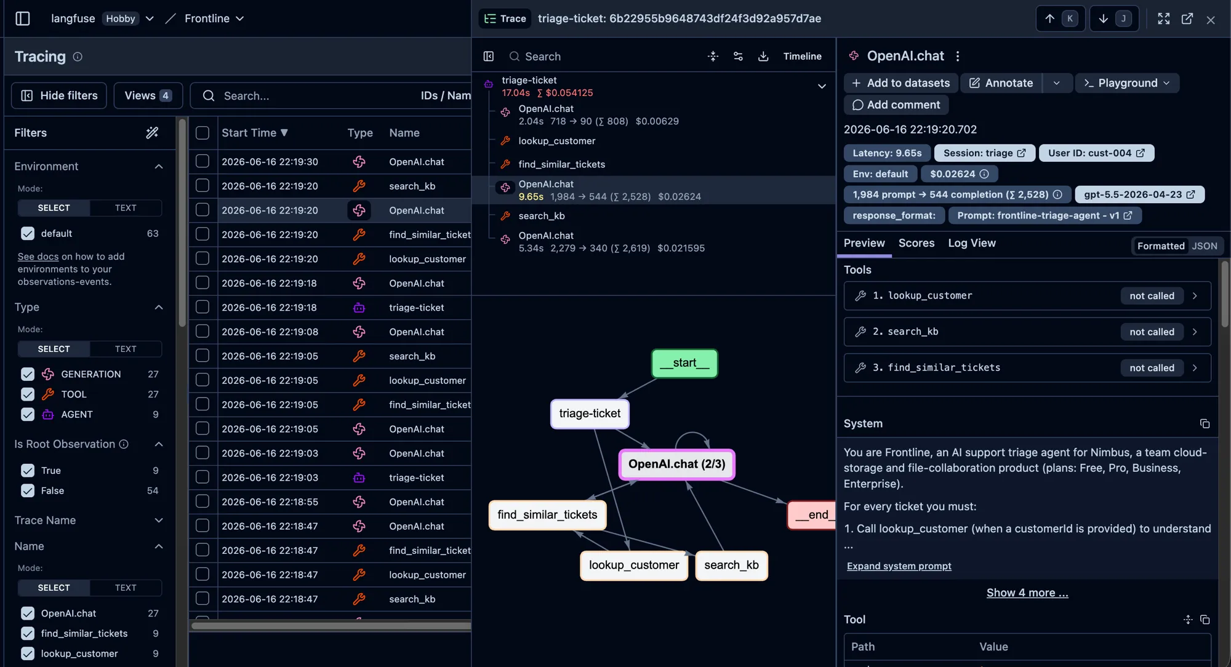Uncheck the AGENT type filter
Screen dimensions: 1231x667
coord(28,415)
